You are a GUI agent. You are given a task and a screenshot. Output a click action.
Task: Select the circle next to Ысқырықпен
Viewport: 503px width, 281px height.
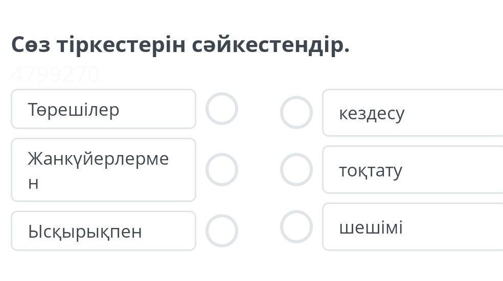coord(222,231)
